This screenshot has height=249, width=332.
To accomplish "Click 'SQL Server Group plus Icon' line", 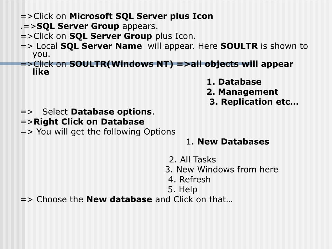I will (108, 36).
